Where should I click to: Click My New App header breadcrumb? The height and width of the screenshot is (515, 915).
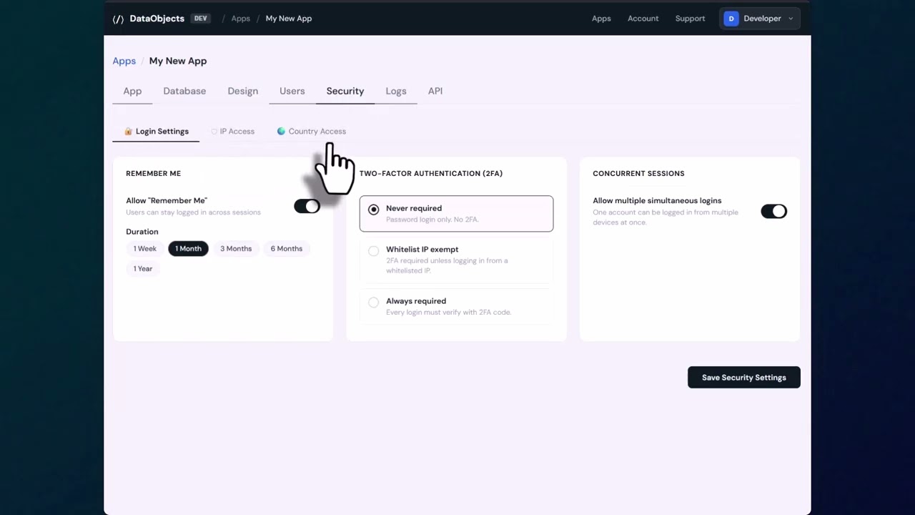(x=289, y=19)
